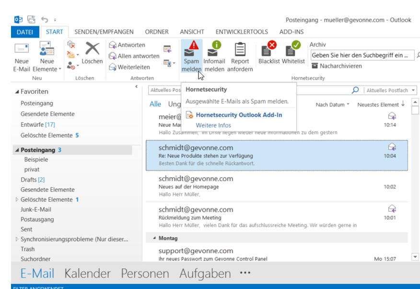Click the archive search term input field

tap(361, 55)
